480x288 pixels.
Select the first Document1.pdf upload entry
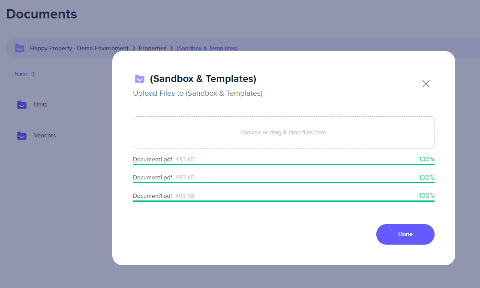(x=283, y=161)
